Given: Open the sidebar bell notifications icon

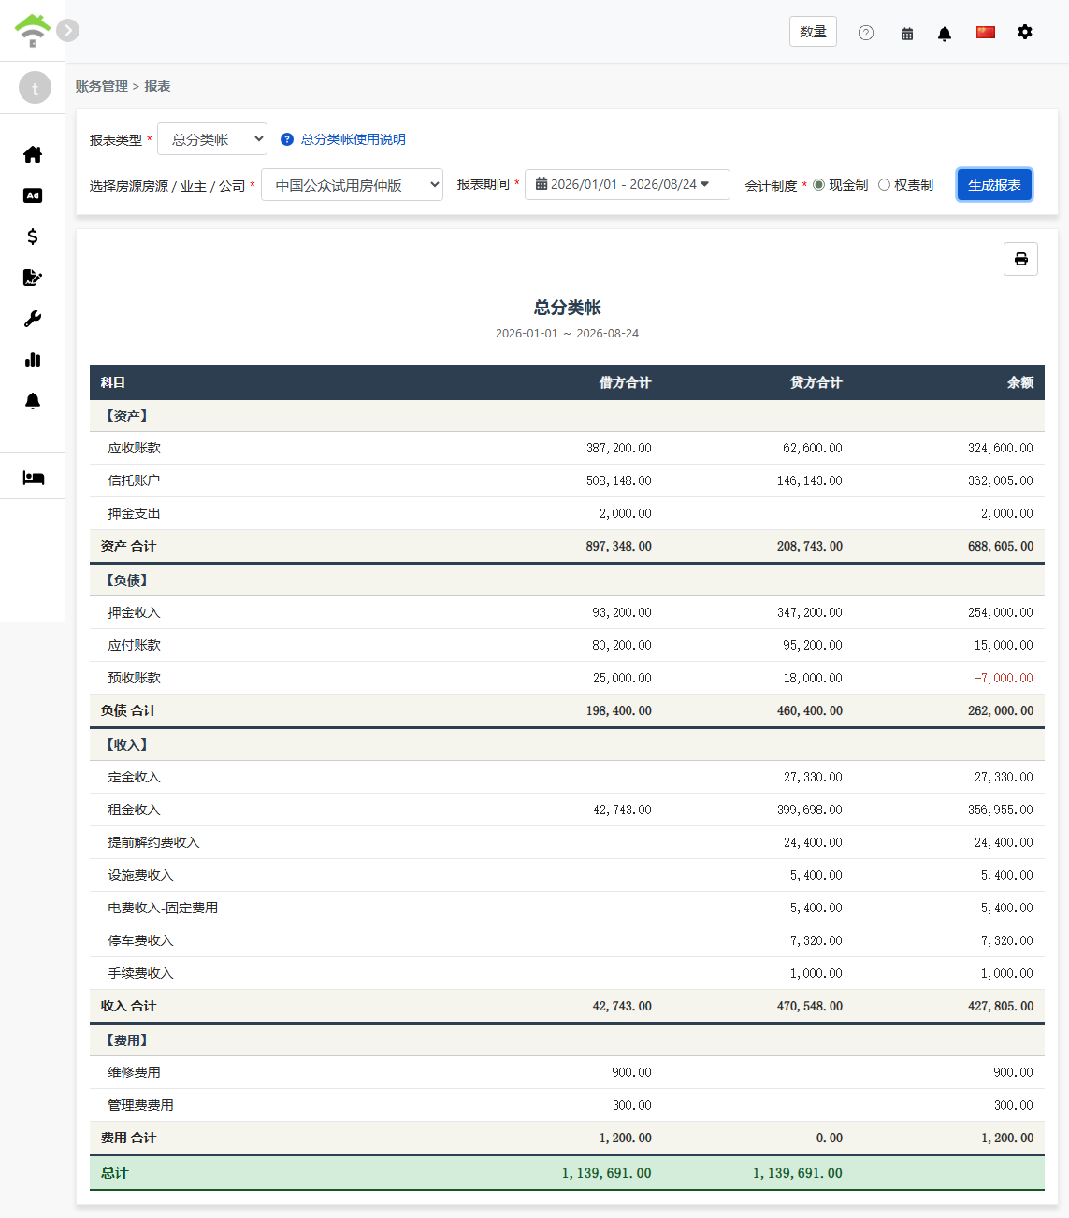Looking at the screenshot, I should tap(33, 401).
